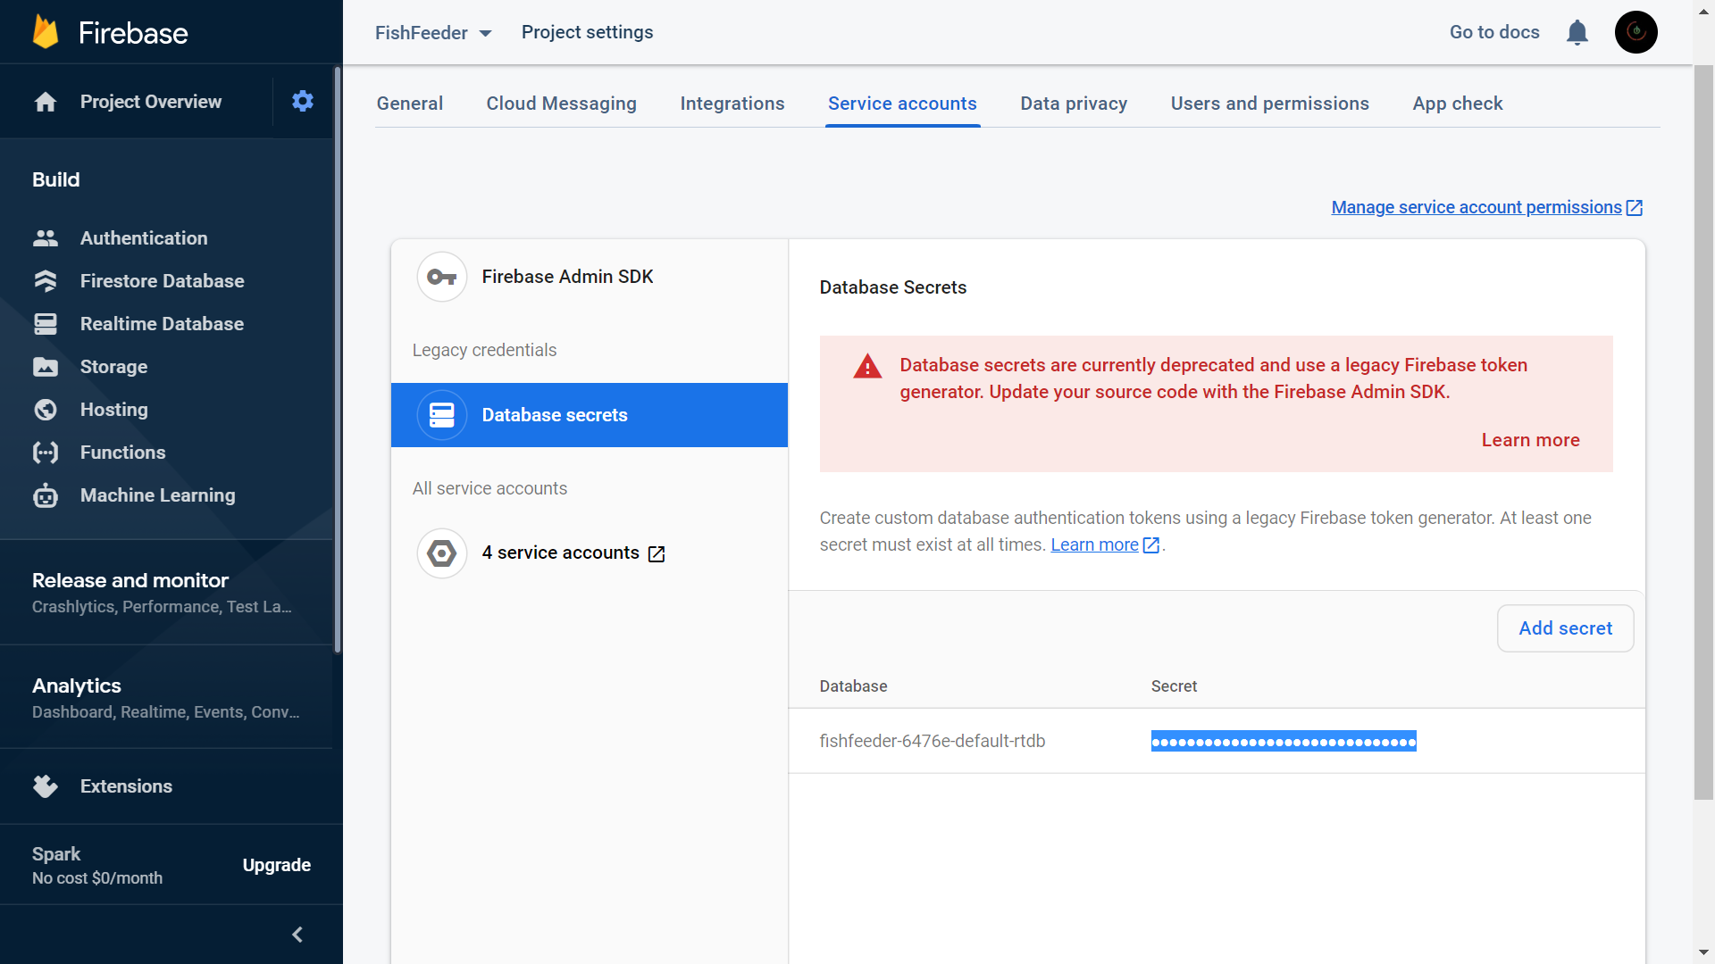Collapse the sidebar with chevron arrow
This screenshot has width=1715, height=964.
[297, 935]
